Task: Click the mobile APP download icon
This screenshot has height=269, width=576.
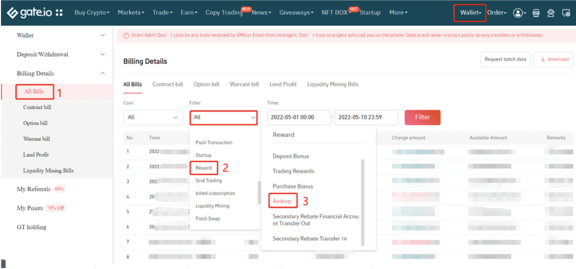Action: click(536, 13)
